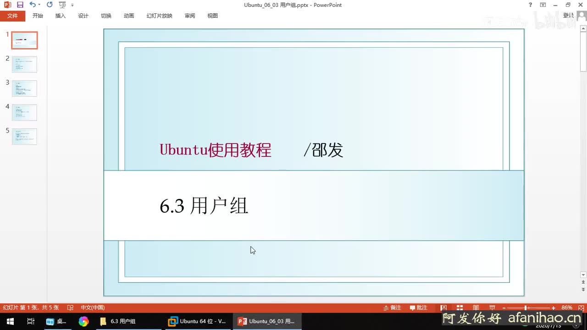Image resolution: width=587 pixels, height=330 pixels.
Task: Switch to Normal view icon
Action: 443,308
